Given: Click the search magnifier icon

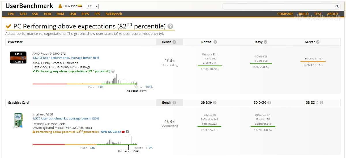Looking at the screenshot, I should pyautogui.click(x=337, y=6).
